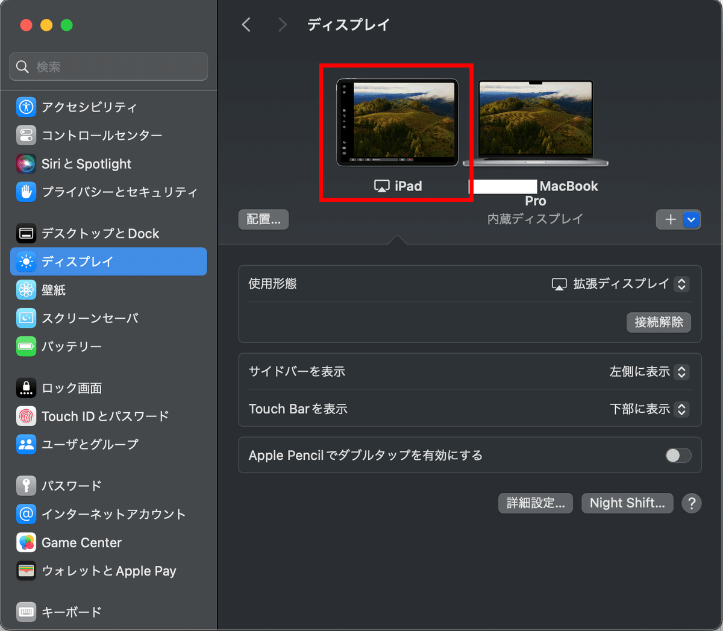The width and height of the screenshot is (723, 631).
Task: Click the green バッテリー battery icon
Action: tap(26, 347)
